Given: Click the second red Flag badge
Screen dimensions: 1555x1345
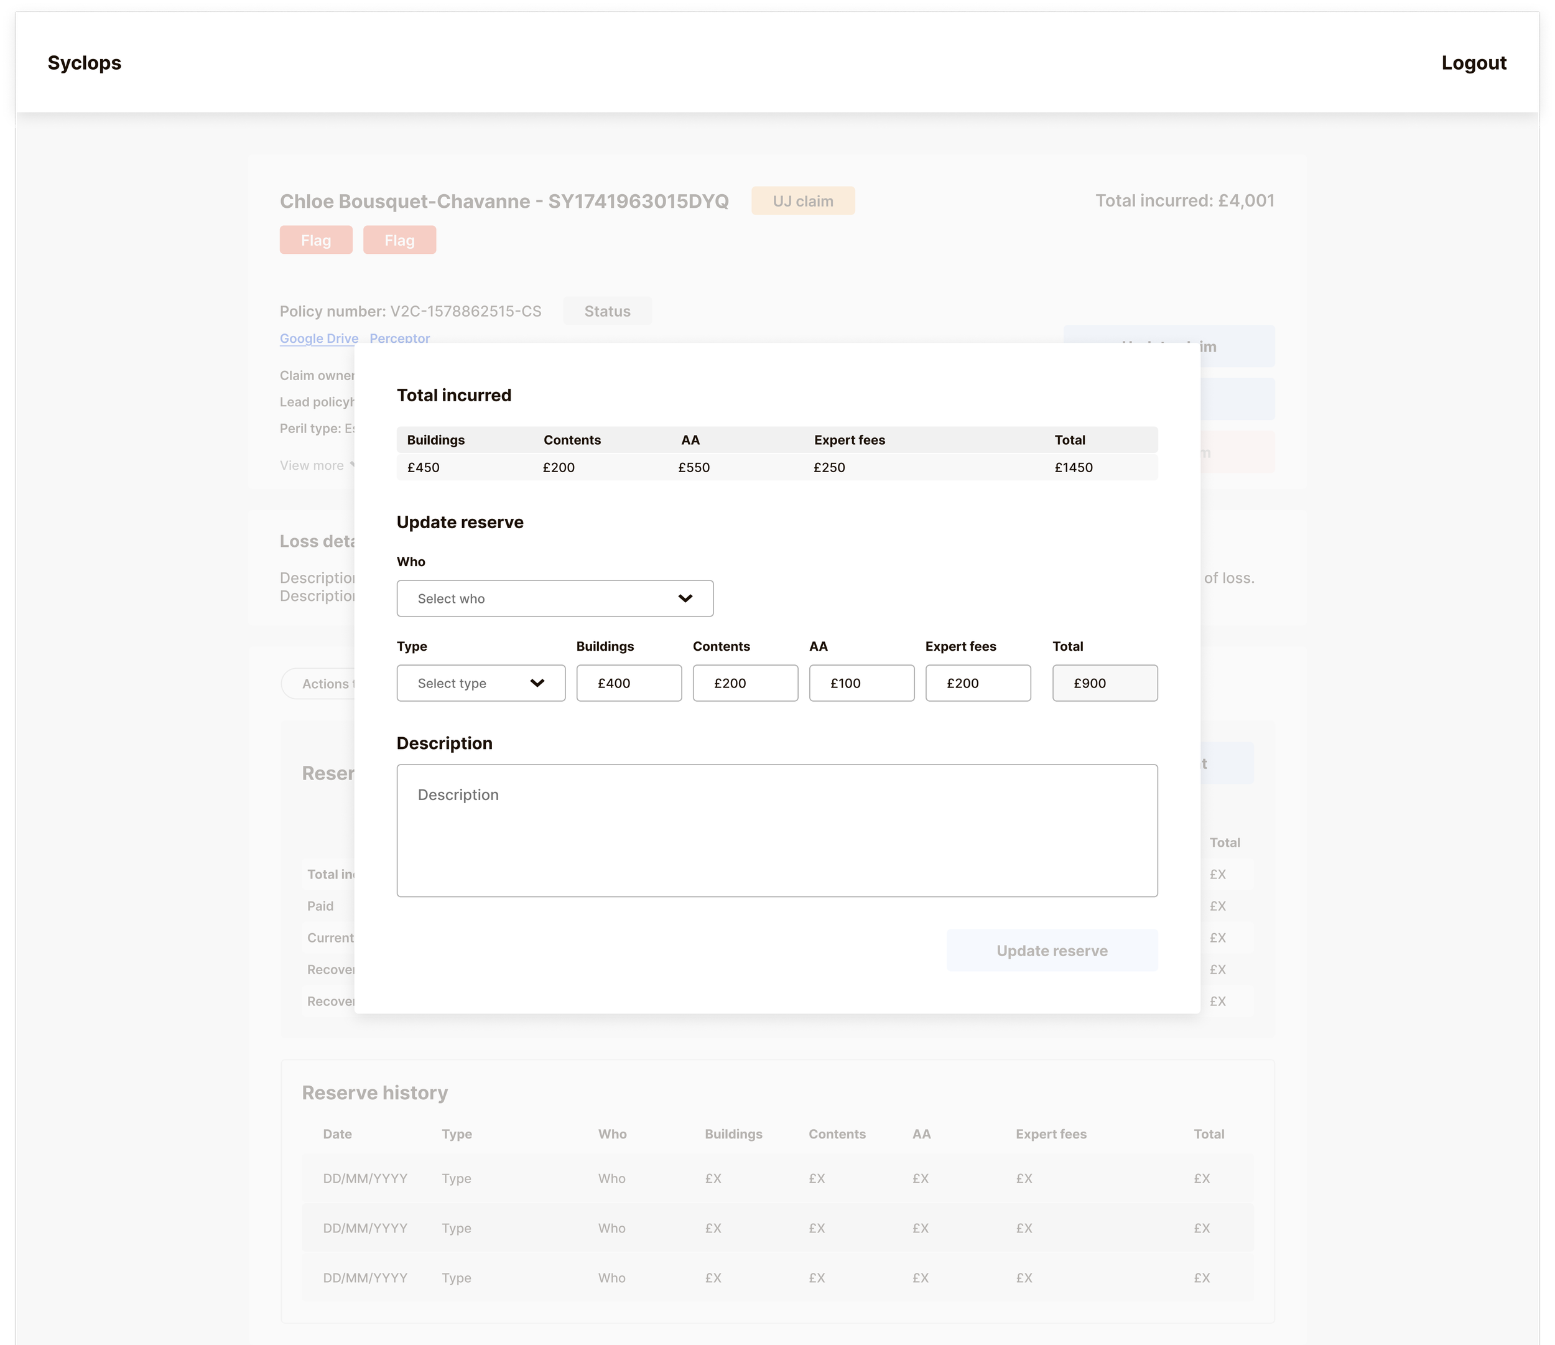Looking at the screenshot, I should [399, 240].
